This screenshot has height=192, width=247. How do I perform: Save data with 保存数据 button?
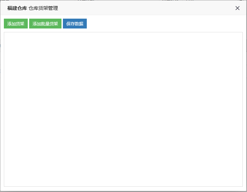(x=75, y=24)
